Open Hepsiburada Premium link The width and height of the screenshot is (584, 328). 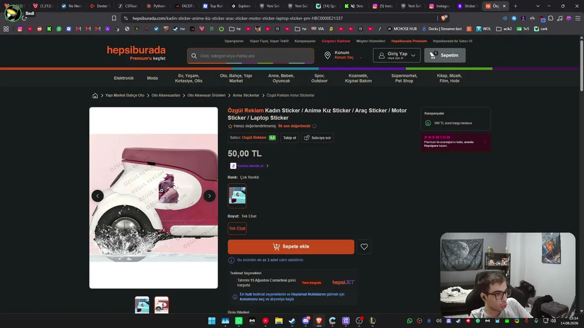click(409, 41)
